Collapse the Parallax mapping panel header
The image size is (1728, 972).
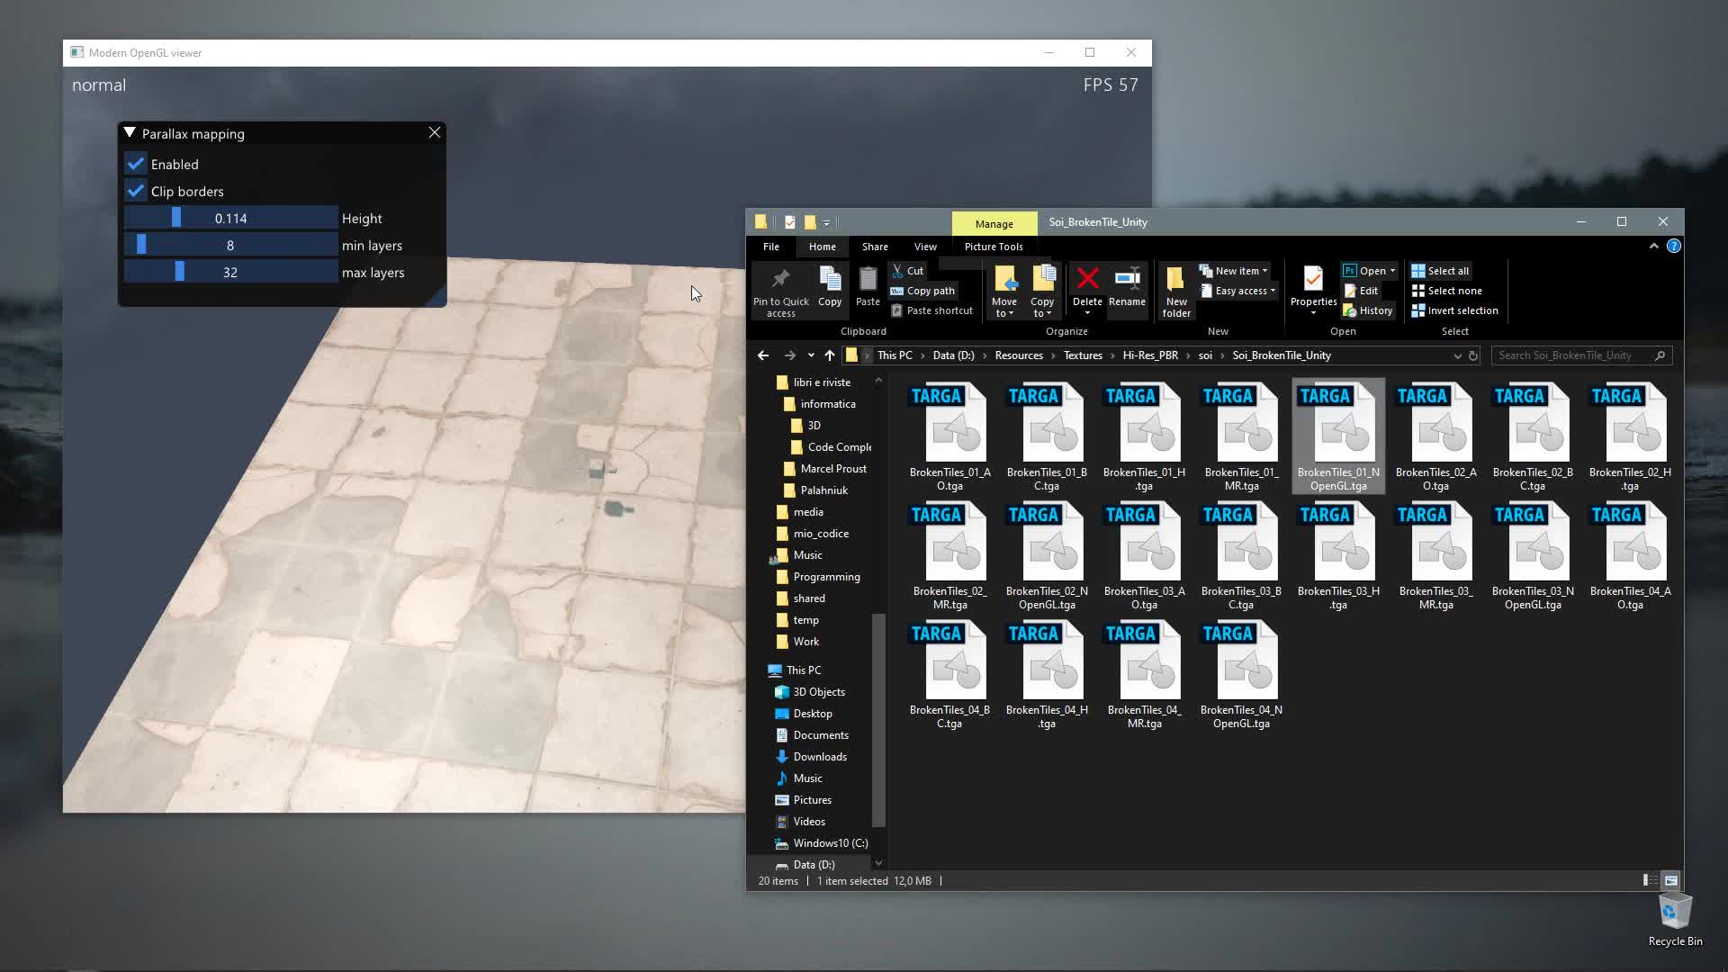[128, 132]
